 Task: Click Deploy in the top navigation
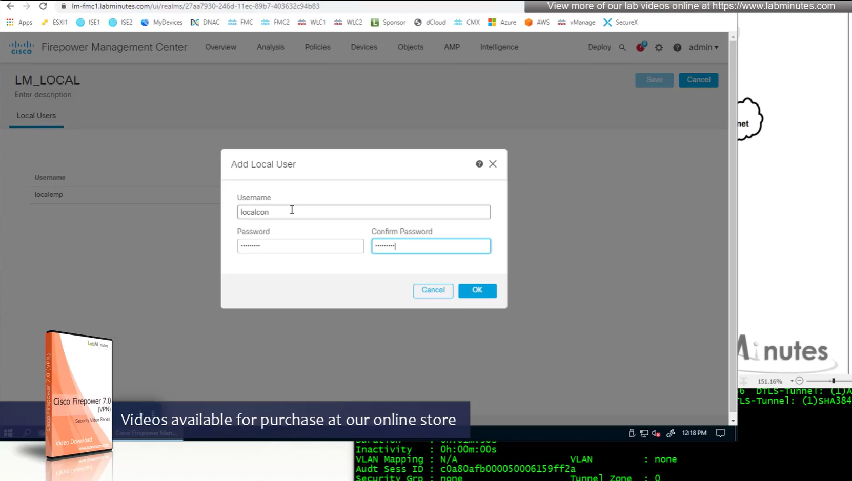tap(599, 47)
